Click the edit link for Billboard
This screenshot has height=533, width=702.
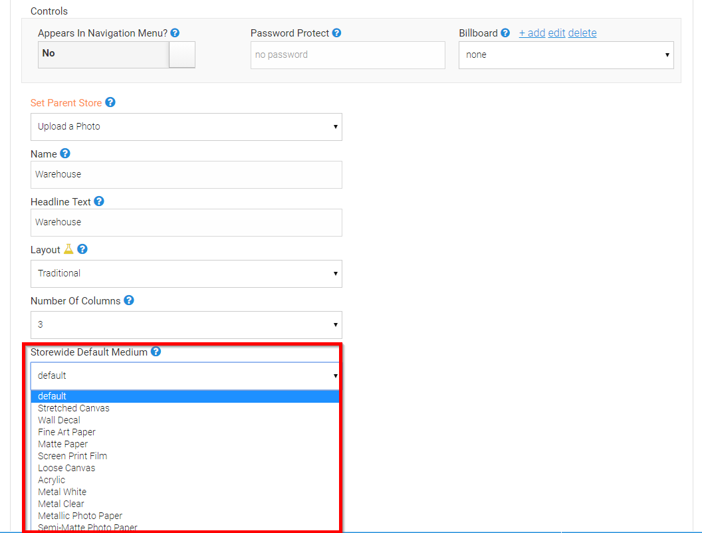(x=556, y=33)
